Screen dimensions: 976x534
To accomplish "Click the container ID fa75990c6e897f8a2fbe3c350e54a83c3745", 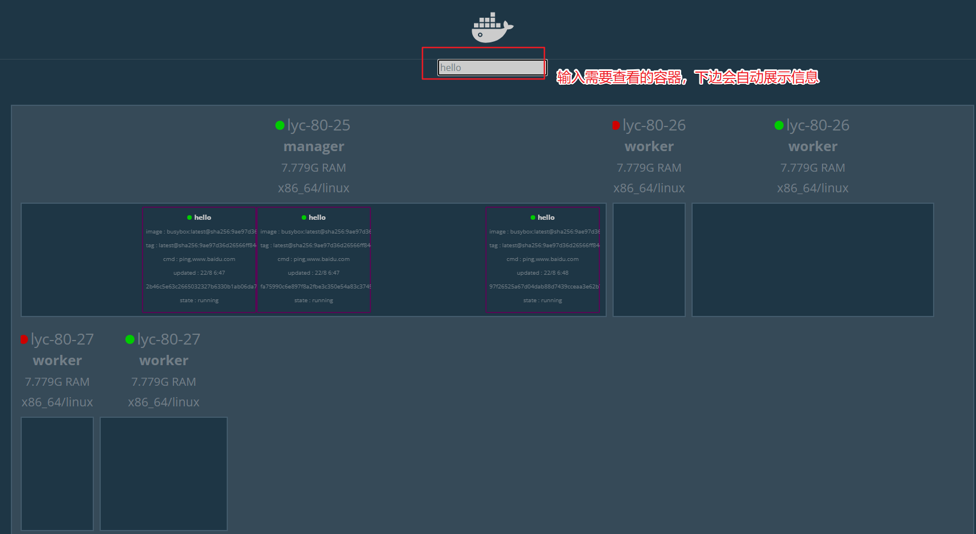I will click(x=315, y=287).
